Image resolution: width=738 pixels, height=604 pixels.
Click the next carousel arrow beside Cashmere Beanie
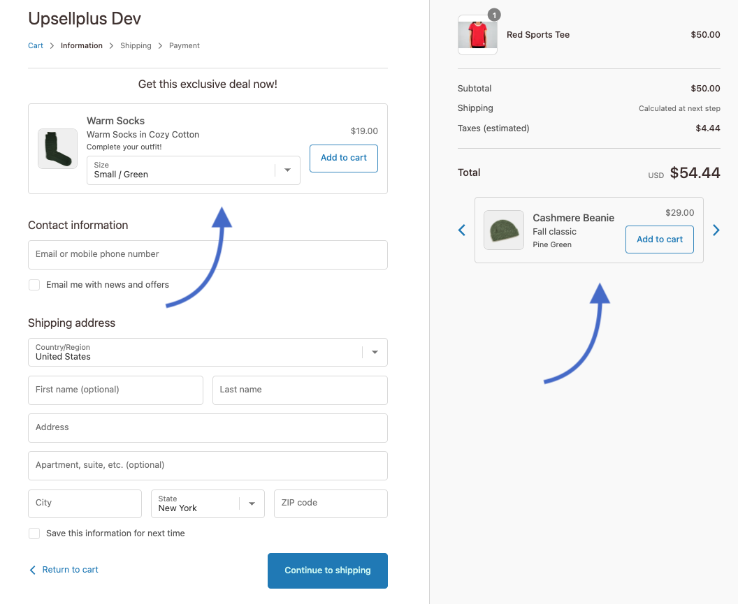[716, 230]
